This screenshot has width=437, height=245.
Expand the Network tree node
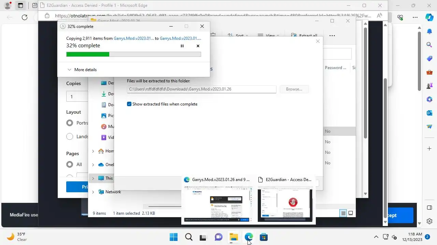pos(93,192)
